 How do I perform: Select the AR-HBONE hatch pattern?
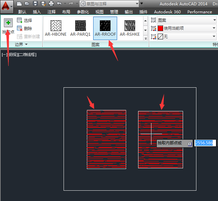56,28
